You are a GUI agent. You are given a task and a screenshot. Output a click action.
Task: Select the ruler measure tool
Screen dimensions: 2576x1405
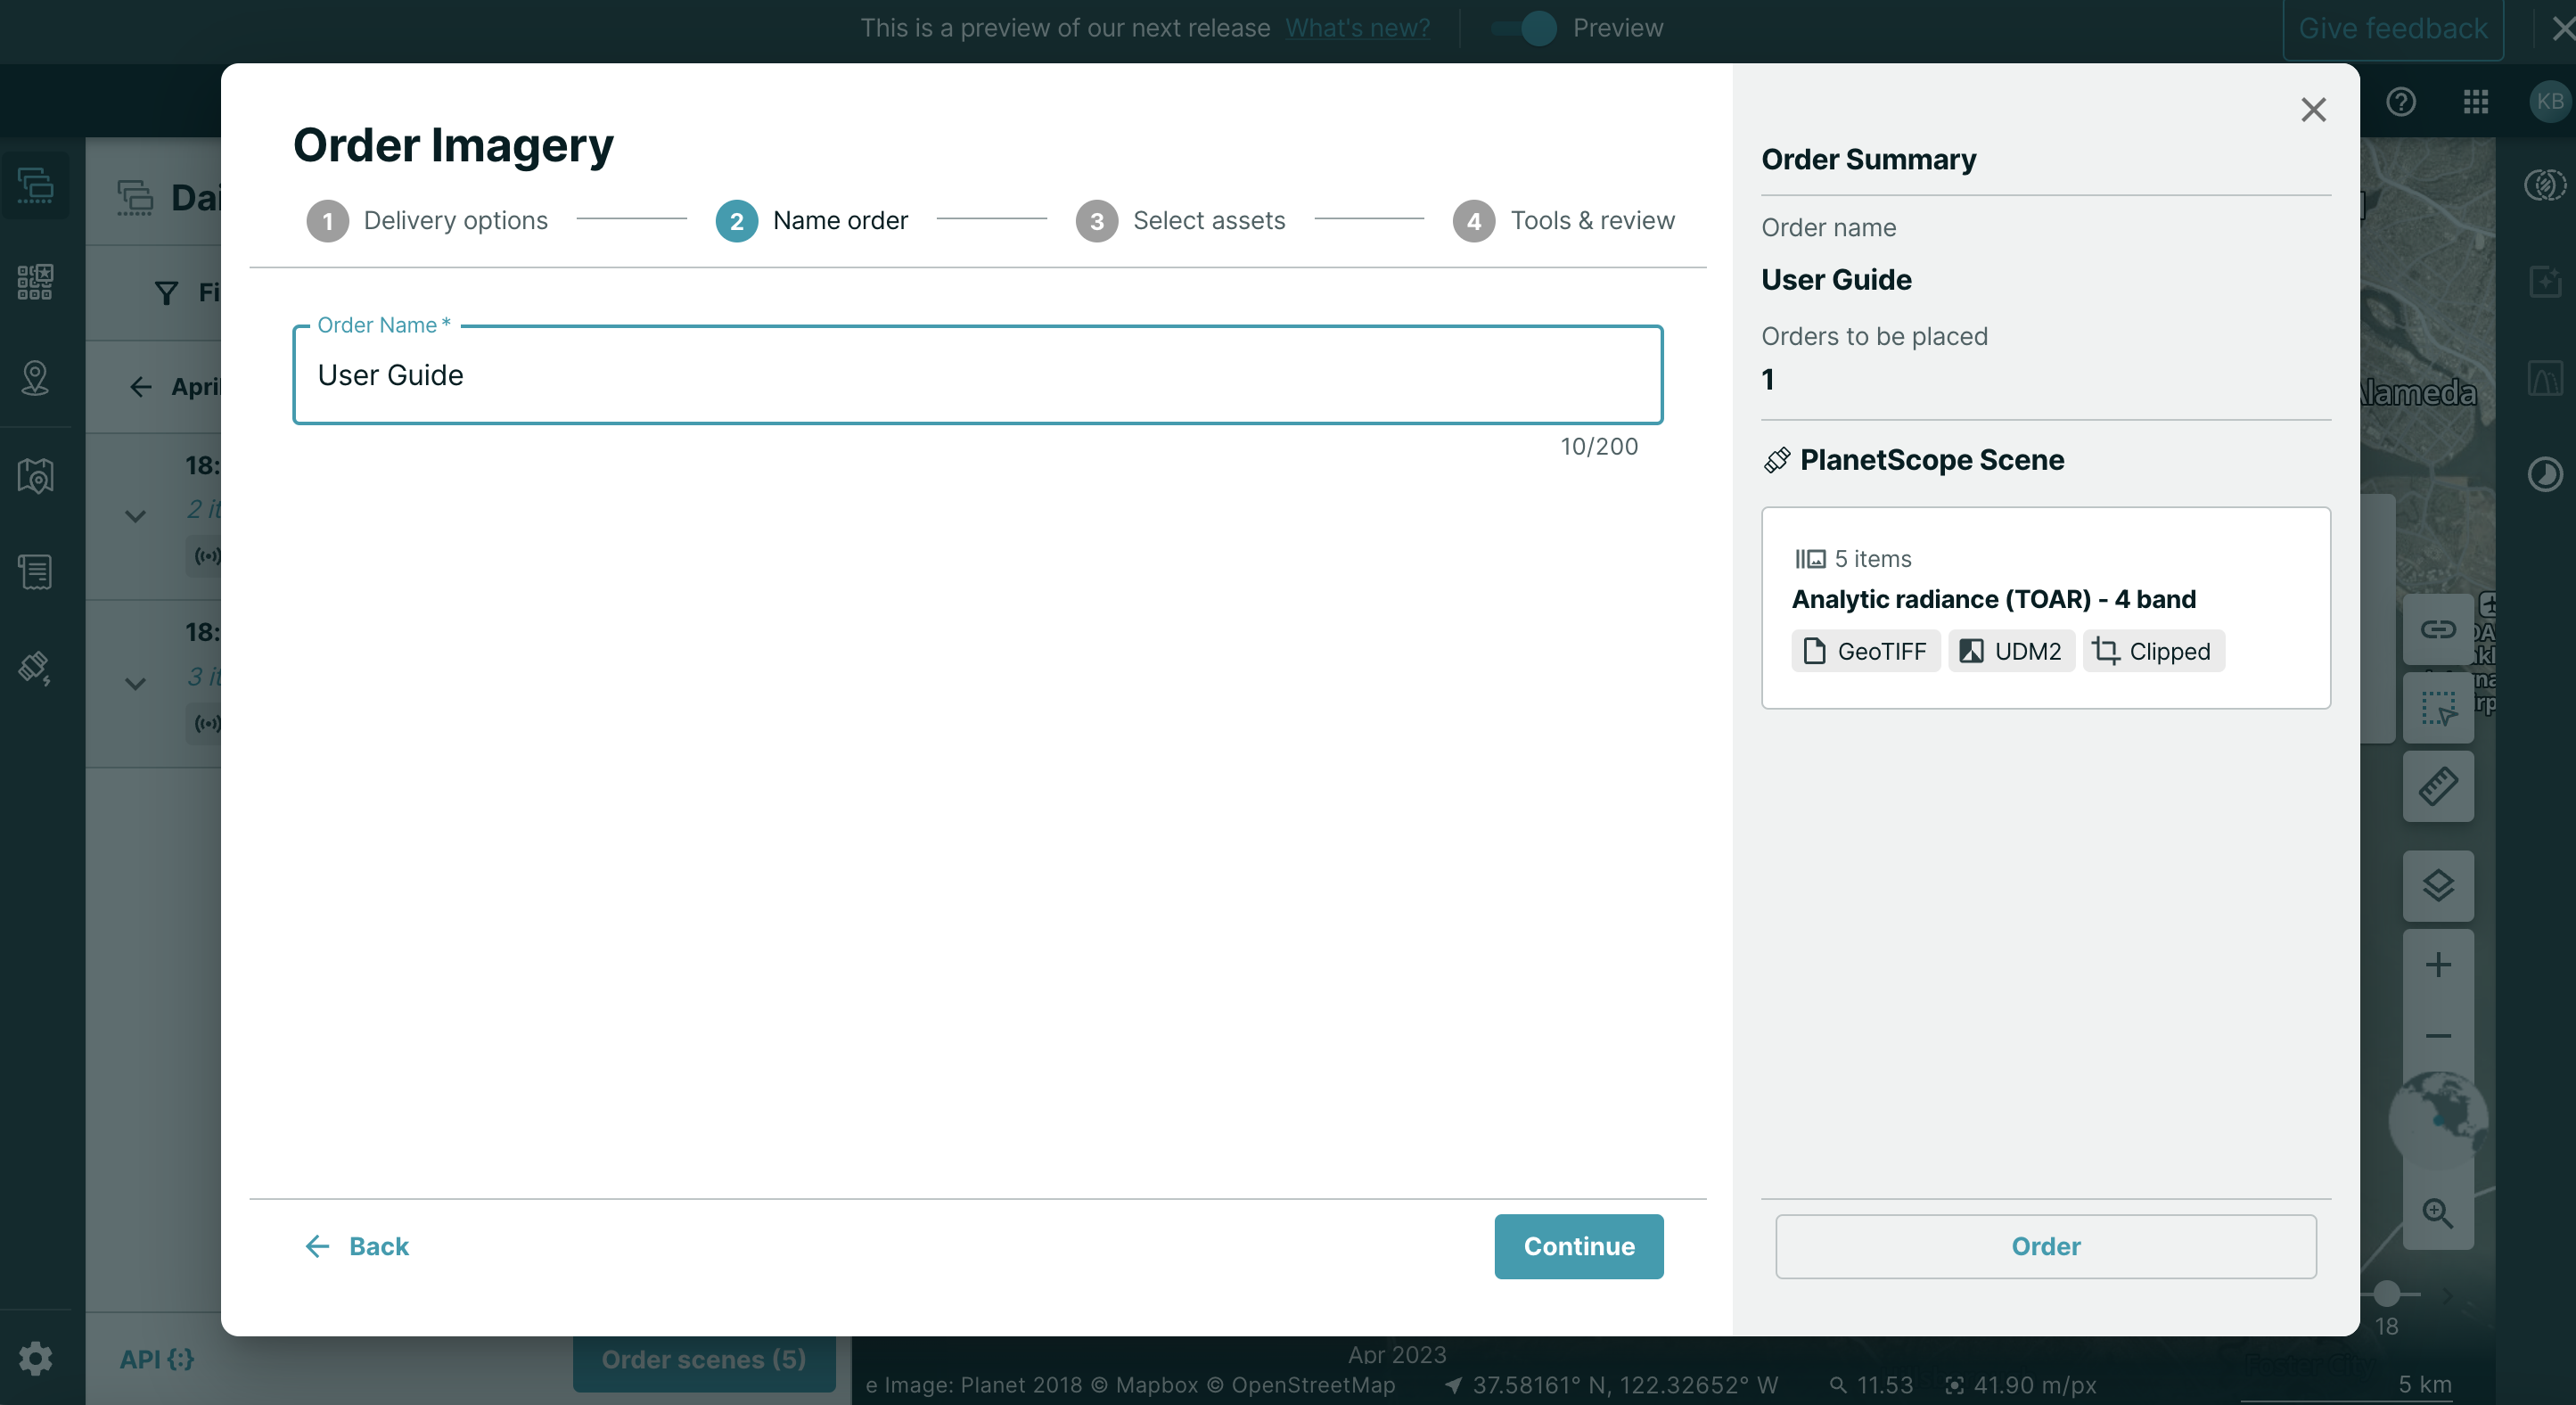coord(2437,786)
